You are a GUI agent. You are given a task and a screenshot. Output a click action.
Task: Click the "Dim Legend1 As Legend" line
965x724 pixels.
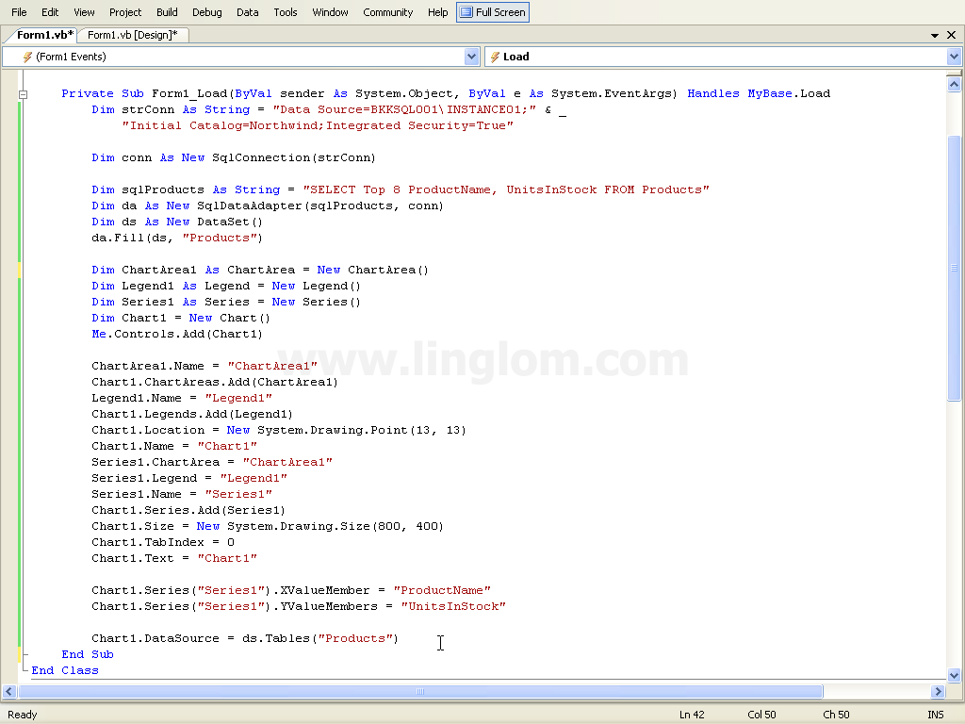pos(226,286)
